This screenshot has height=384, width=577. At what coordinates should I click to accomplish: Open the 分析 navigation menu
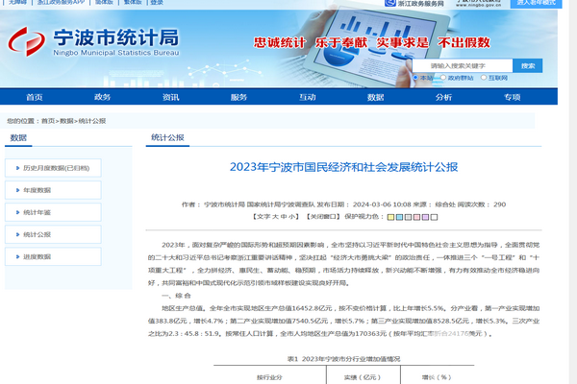[x=443, y=97]
